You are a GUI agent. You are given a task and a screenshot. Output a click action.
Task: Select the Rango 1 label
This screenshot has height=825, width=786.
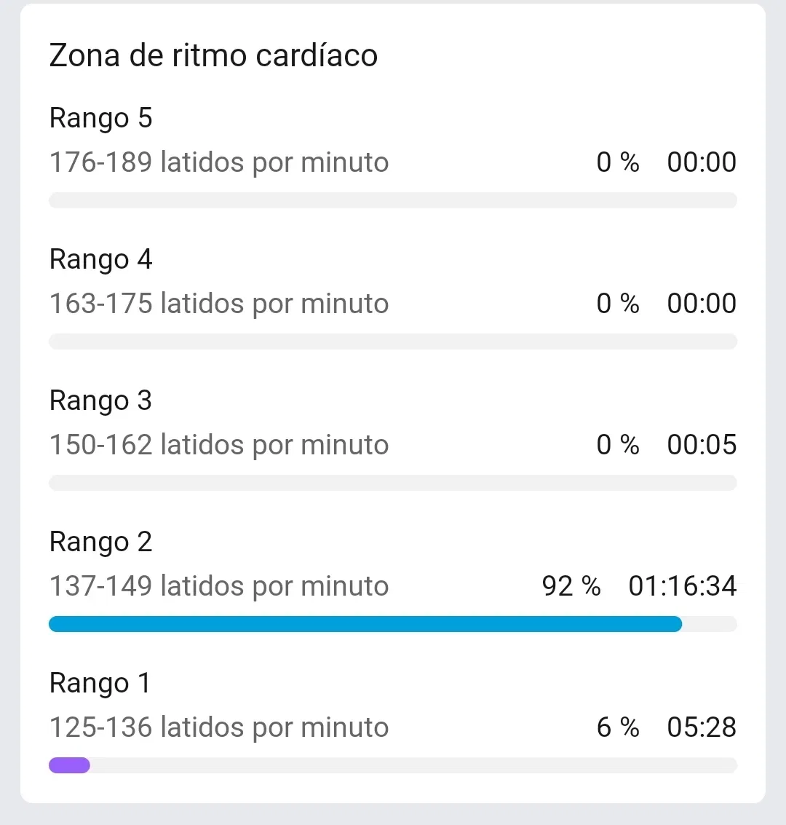pyautogui.click(x=100, y=683)
